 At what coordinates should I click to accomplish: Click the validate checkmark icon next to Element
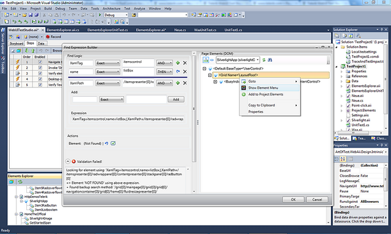click(113, 143)
